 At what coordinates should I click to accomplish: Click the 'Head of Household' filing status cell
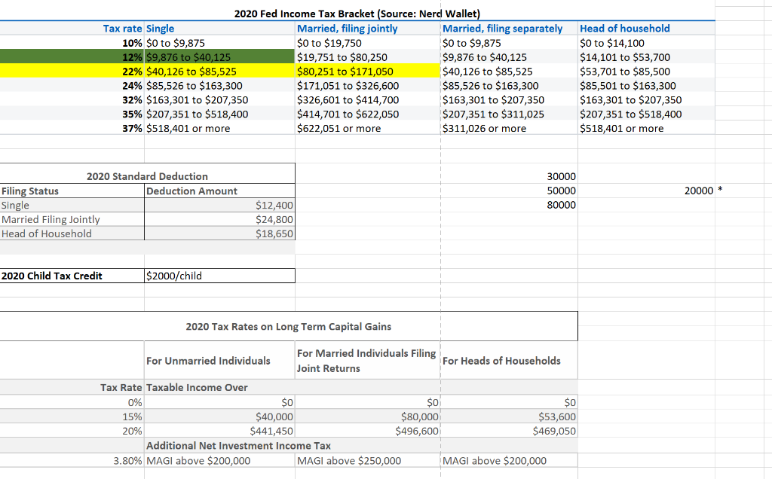(x=72, y=233)
